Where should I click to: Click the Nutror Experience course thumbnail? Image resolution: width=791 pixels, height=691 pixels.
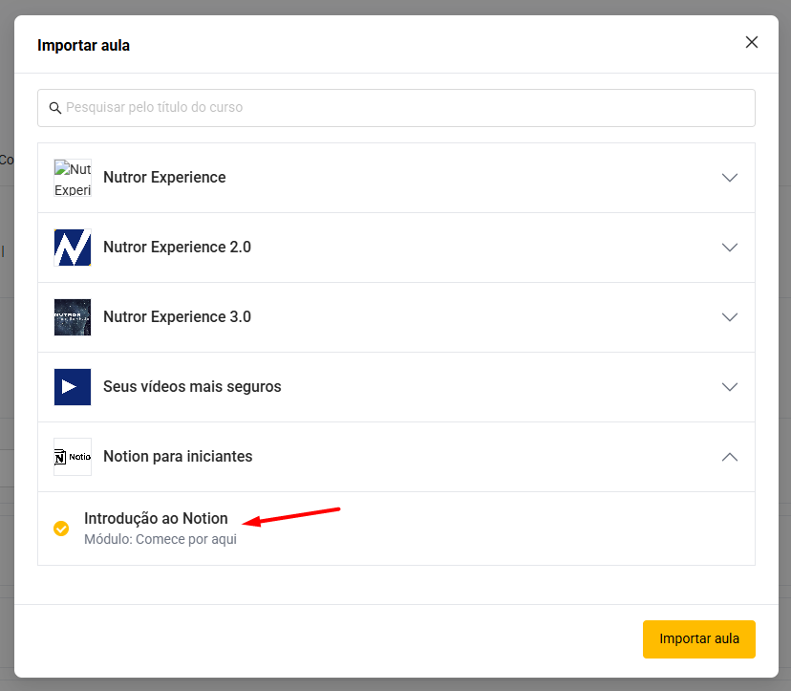[73, 178]
